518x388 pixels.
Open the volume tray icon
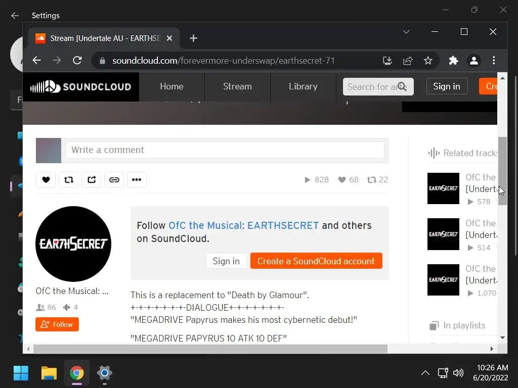(x=458, y=373)
